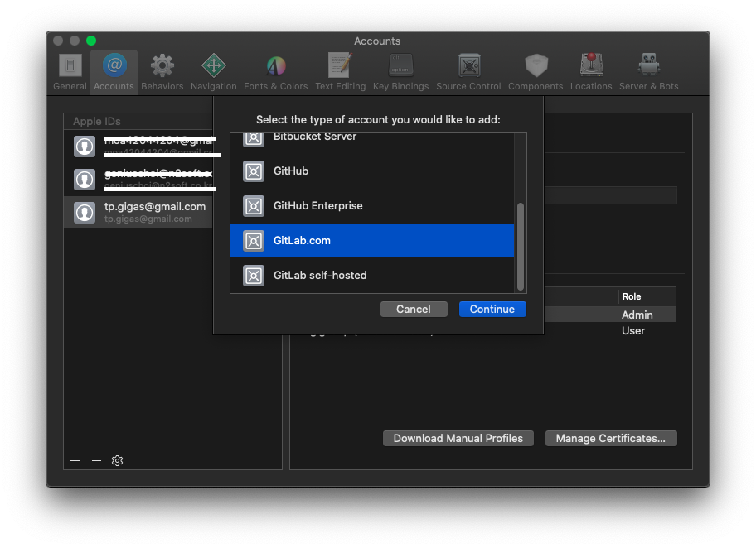Viewport: 756px width, 548px height.
Task: Choose GitHub Enterprise account type
Action: (372, 206)
